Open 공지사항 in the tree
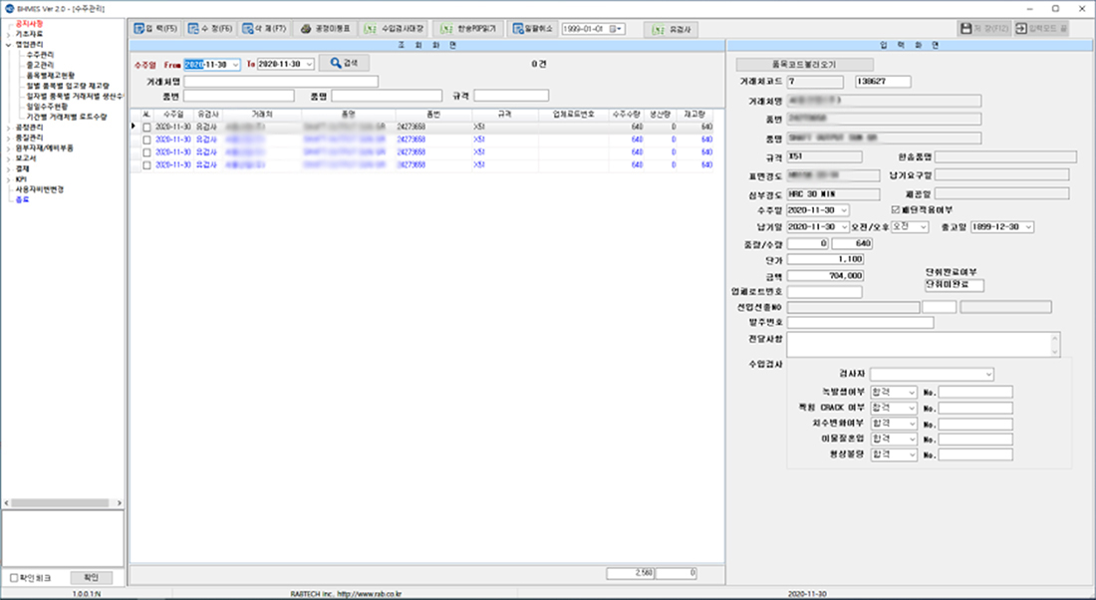The image size is (1096, 600). 29,24
